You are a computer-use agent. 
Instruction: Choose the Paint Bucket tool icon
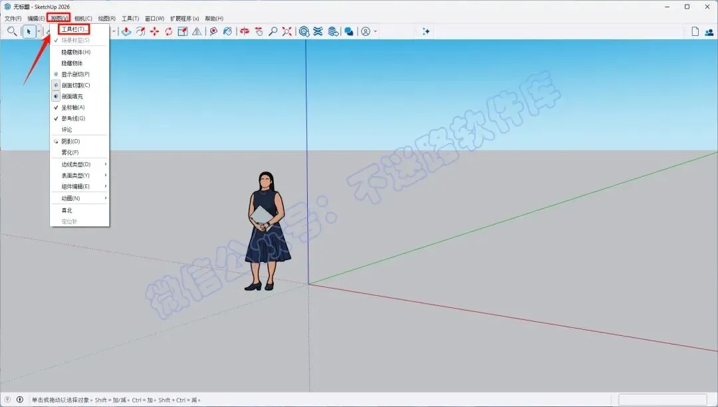pos(227,31)
